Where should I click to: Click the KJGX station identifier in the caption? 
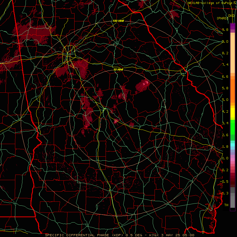pyautogui.click(x=155, y=235)
